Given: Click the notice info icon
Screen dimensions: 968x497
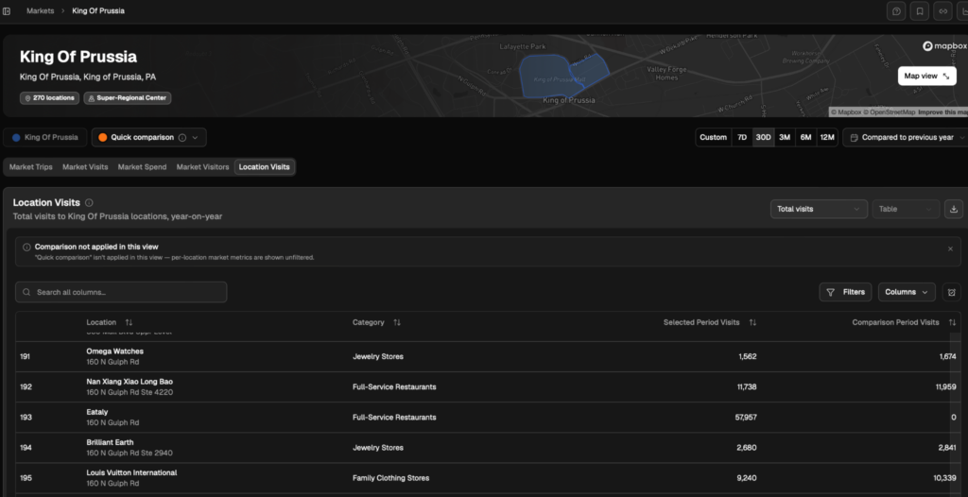Looking at the screenshot, I should tap(26, 247).
